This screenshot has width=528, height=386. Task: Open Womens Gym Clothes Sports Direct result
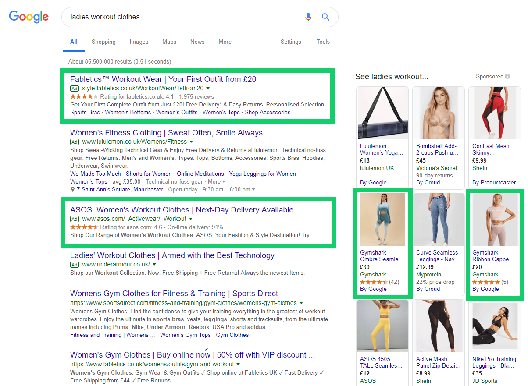click(x=174, y=294)
